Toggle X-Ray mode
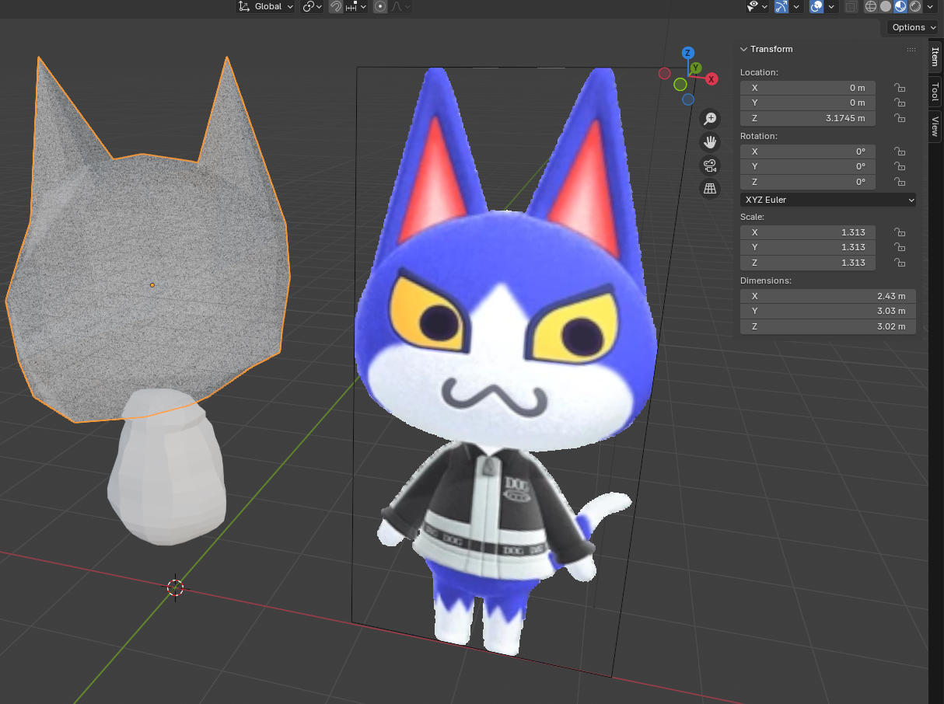 pyautogui.click(x=851, y=6)
